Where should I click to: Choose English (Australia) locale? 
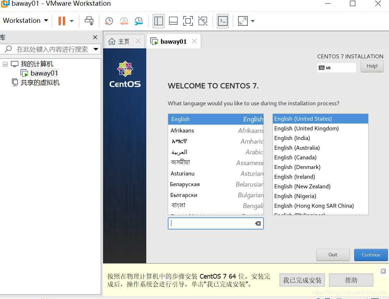pos(320,148)
